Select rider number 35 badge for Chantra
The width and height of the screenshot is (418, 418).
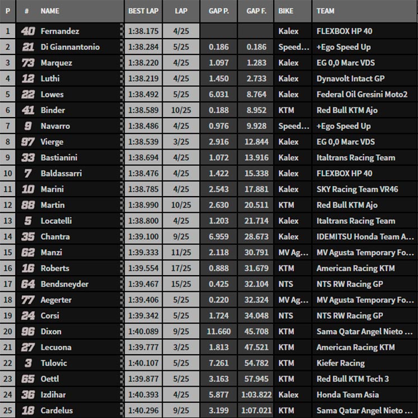[28, 236]
